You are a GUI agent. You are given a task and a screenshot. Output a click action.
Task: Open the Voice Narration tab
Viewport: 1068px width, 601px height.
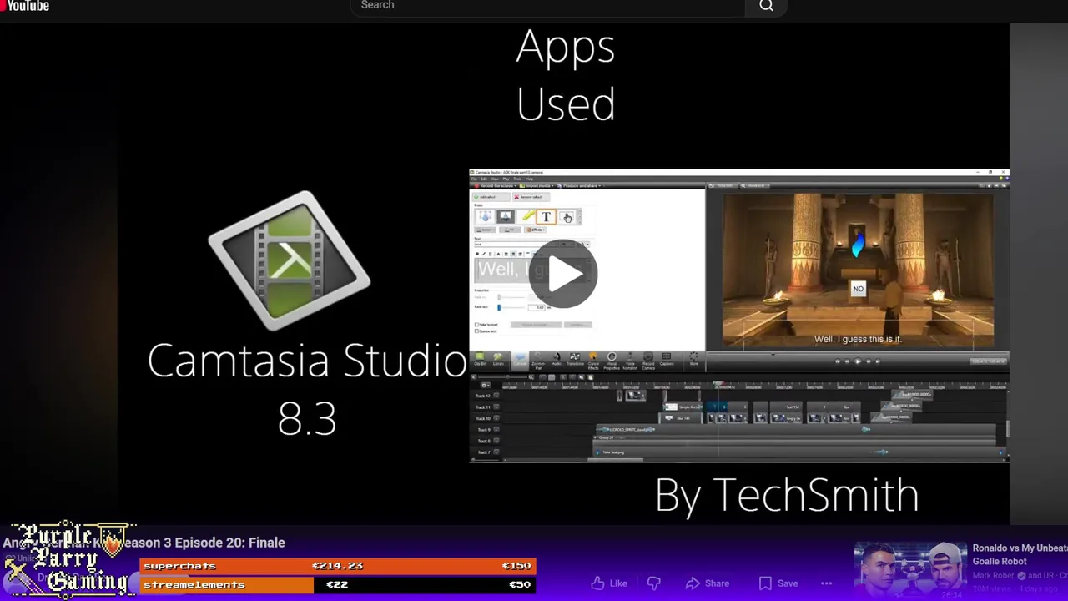(x=630, y=361)
